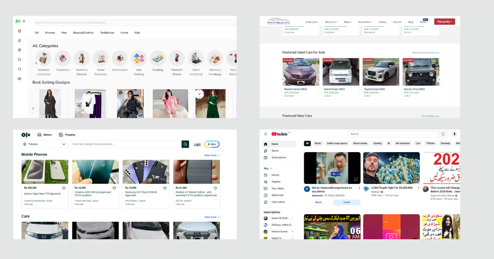This screenshot has width=494, height=259.
Task: Click the next arrow on featured cars carousel
Action: coord(440,79)
